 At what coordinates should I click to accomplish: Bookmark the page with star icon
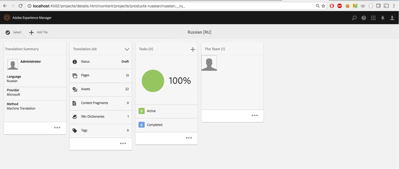pos(323,6)
